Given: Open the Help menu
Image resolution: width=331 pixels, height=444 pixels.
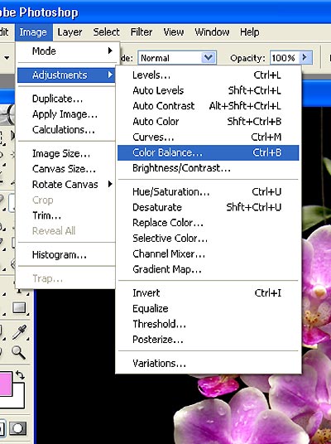Looking at the screenshot, I should click(250, 32).
